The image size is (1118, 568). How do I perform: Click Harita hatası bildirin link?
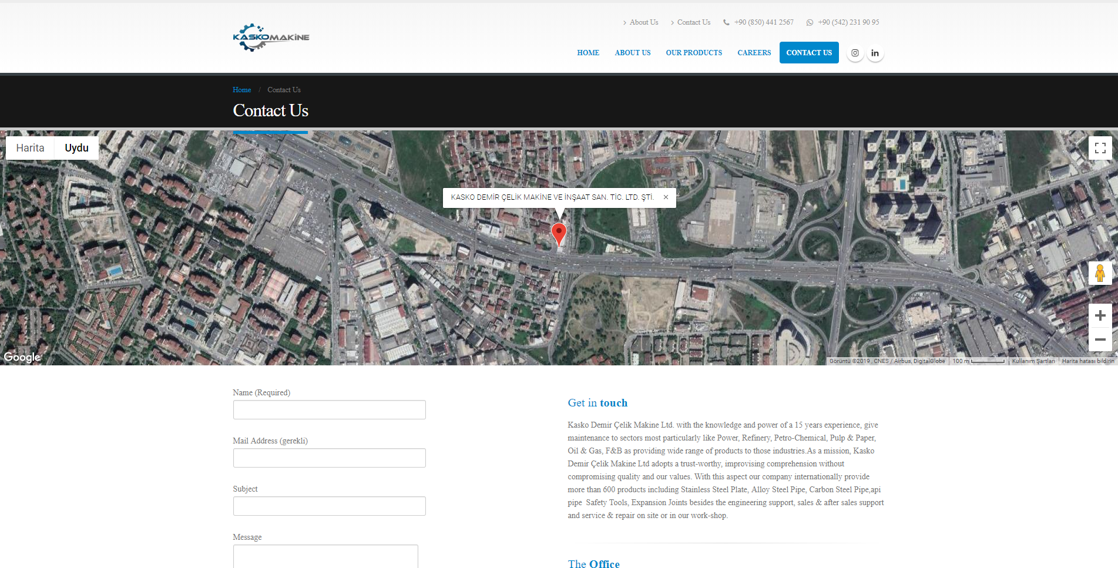coord(1088,361)
